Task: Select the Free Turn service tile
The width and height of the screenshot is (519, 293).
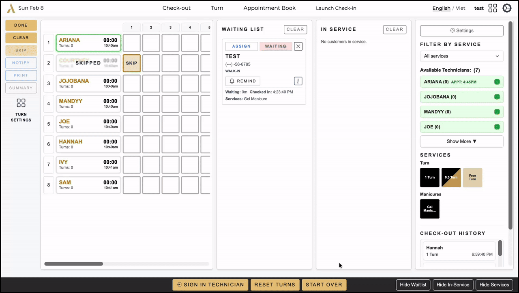Action: pos(472,178)
